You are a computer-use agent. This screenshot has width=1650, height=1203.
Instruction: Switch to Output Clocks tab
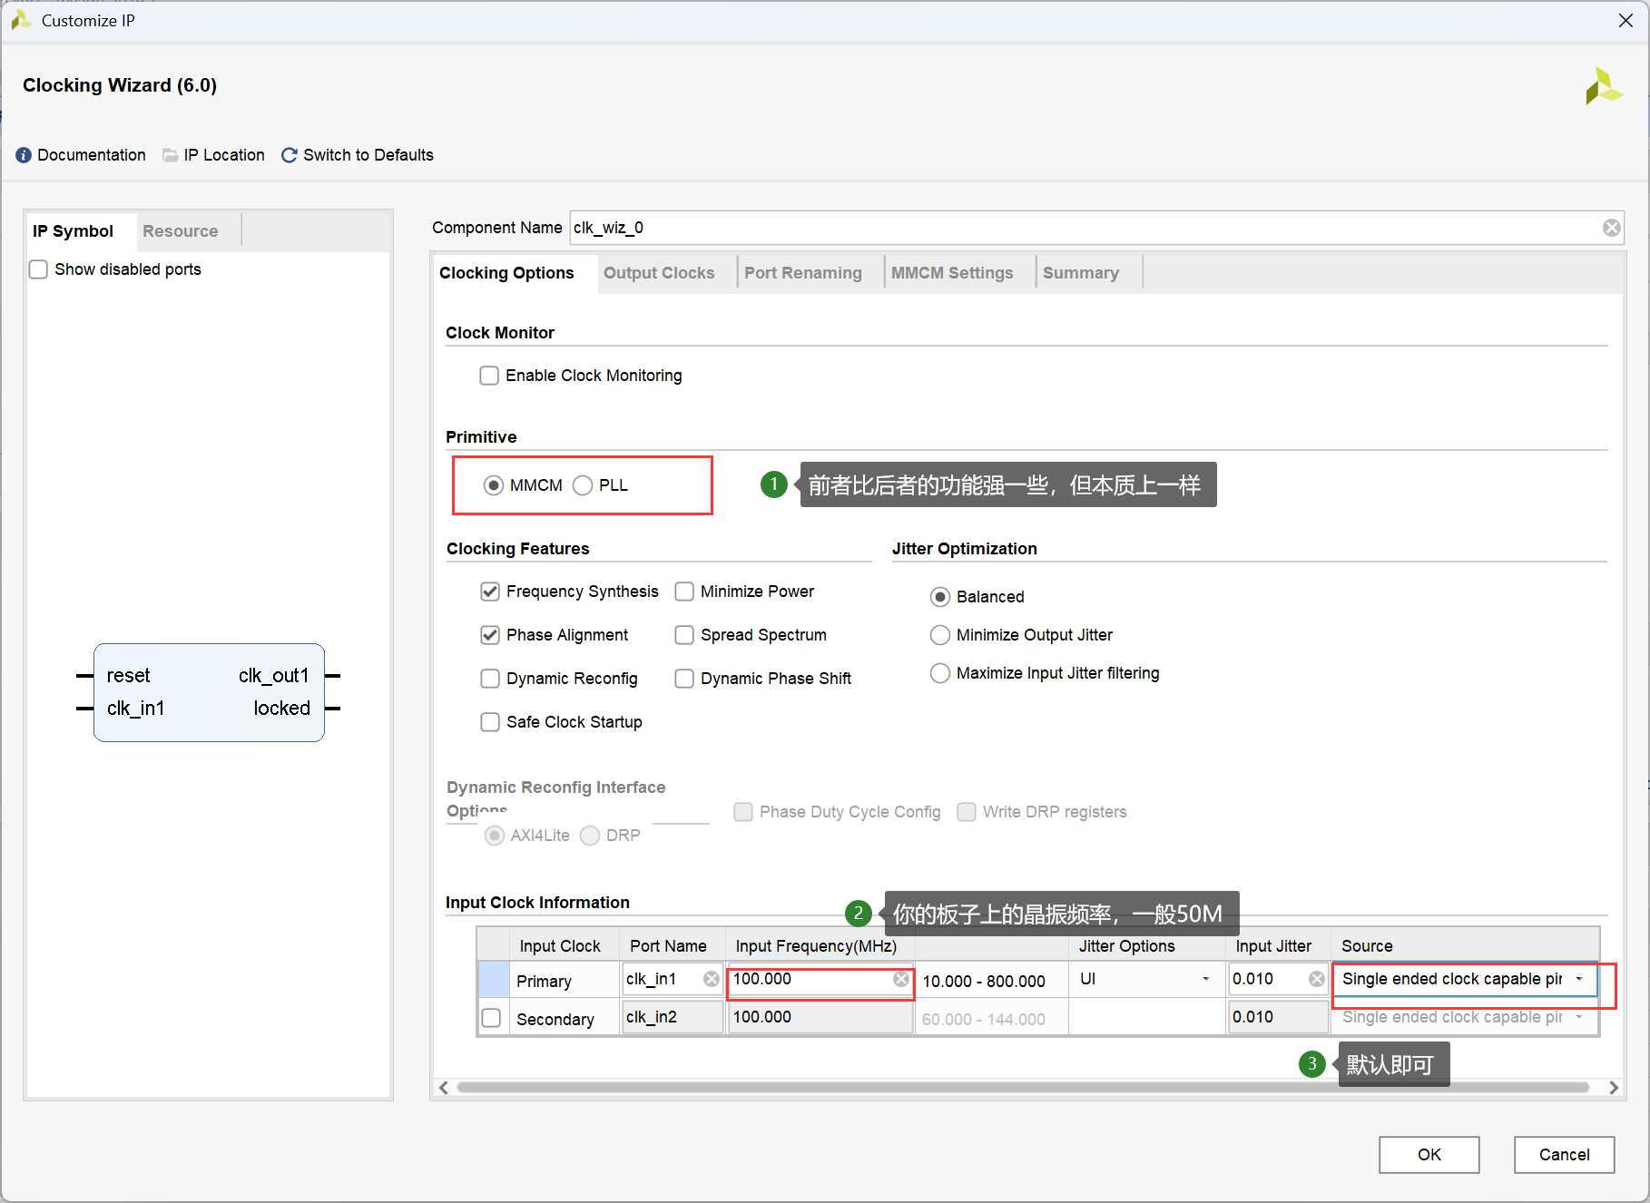[x=659, y=273]
